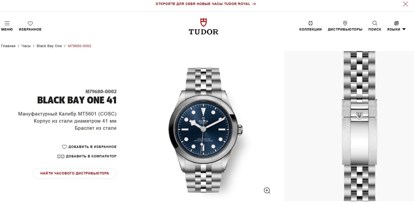
Task: Expand the Языки dropdown arrow
Action: [x=404, y=29]
